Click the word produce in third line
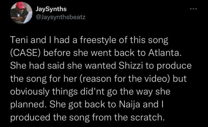This screenshot has width=208, height=127. pyautogui.click(x=174, y=66)
